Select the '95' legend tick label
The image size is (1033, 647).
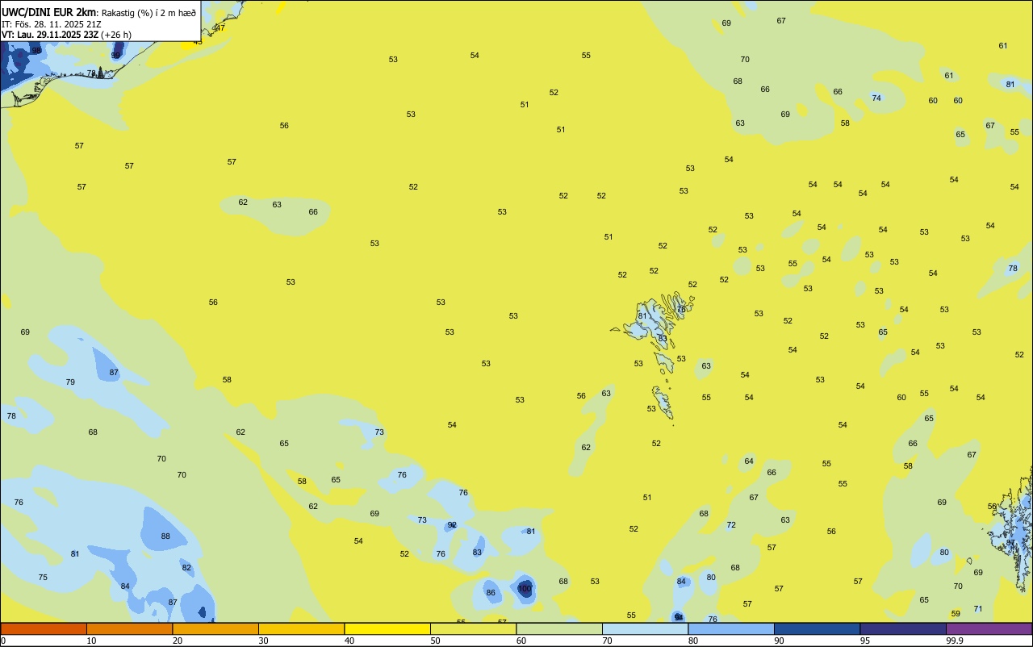point(865,641)
